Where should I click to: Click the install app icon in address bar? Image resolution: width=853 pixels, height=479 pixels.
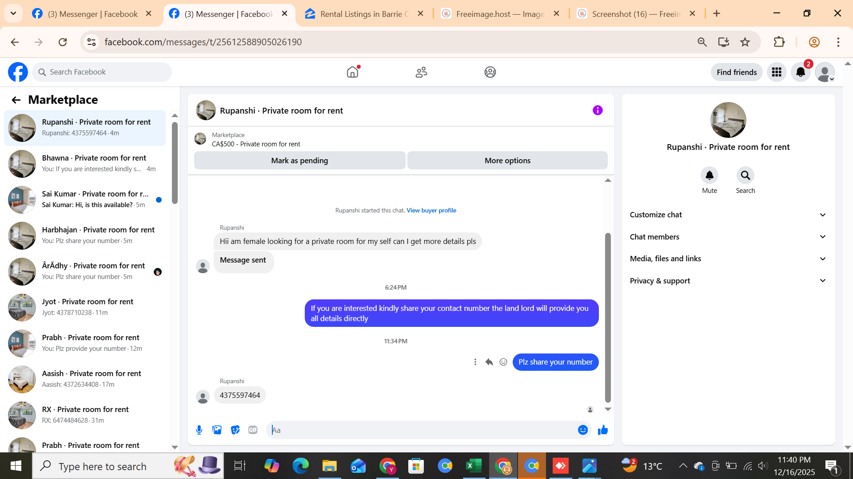click(724, 42)
